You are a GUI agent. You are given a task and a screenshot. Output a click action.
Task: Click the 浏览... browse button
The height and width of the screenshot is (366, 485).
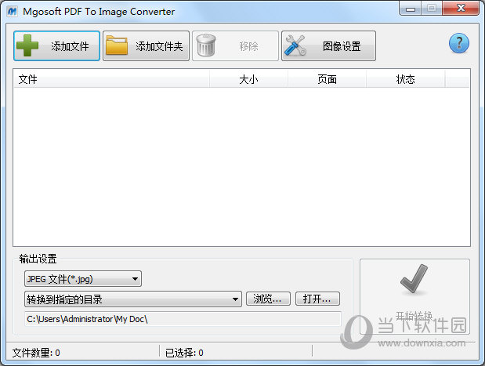point(268,299)
